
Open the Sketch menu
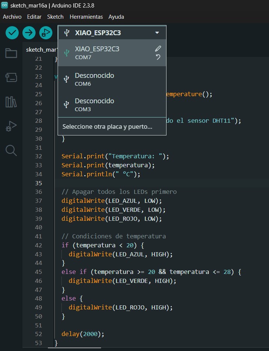[55, 17]
